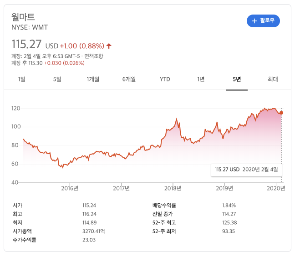This screenshot has width=295, height=256.
Task: Click the 시가총액 label
Action: coord(22,231)
